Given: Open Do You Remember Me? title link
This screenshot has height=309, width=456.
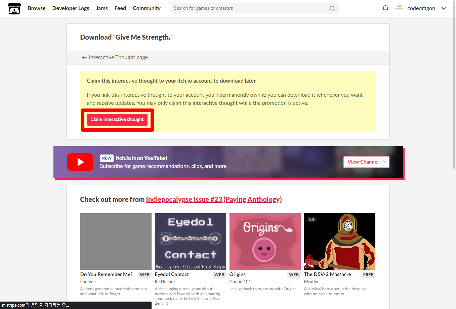Looking at the screenshot, I should (107, 274).
